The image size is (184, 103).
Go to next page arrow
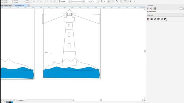[x=10, y=100]
